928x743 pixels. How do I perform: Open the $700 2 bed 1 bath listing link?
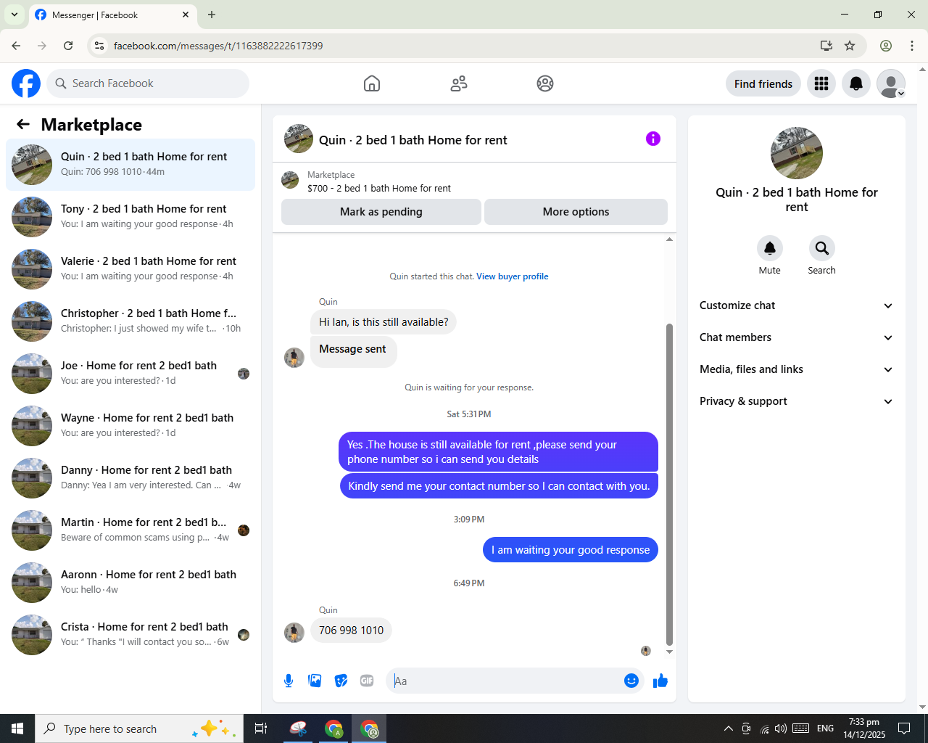pos(378,188)
